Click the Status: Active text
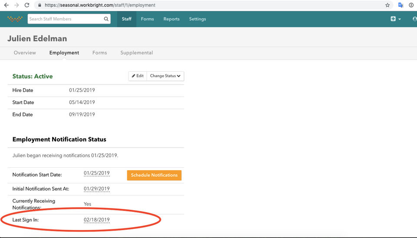 coord(33,76)
